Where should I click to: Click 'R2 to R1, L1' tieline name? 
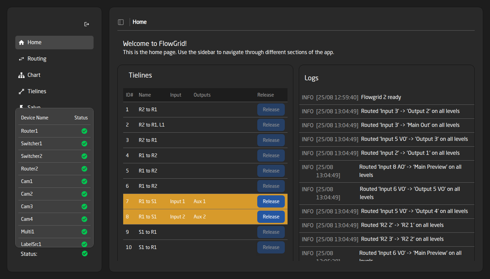coord(152,125)
